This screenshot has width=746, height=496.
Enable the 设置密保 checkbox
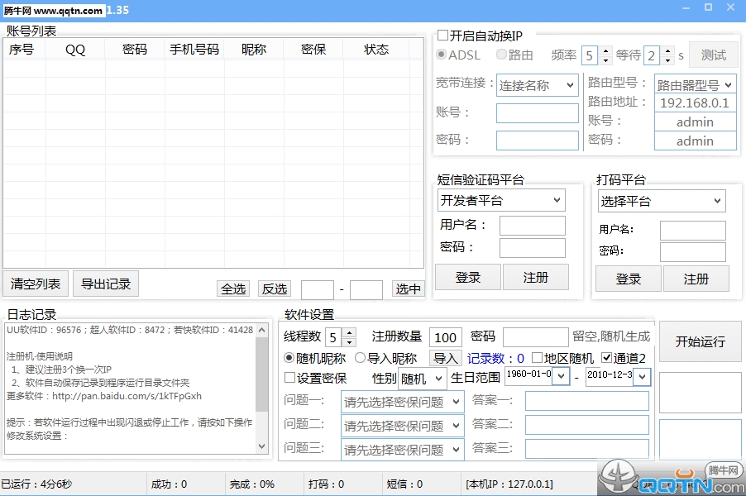coord(289,378)
